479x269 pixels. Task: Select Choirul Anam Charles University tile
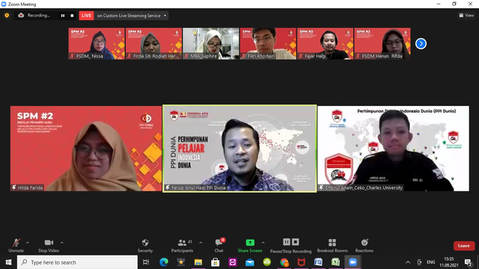point(393,149)
